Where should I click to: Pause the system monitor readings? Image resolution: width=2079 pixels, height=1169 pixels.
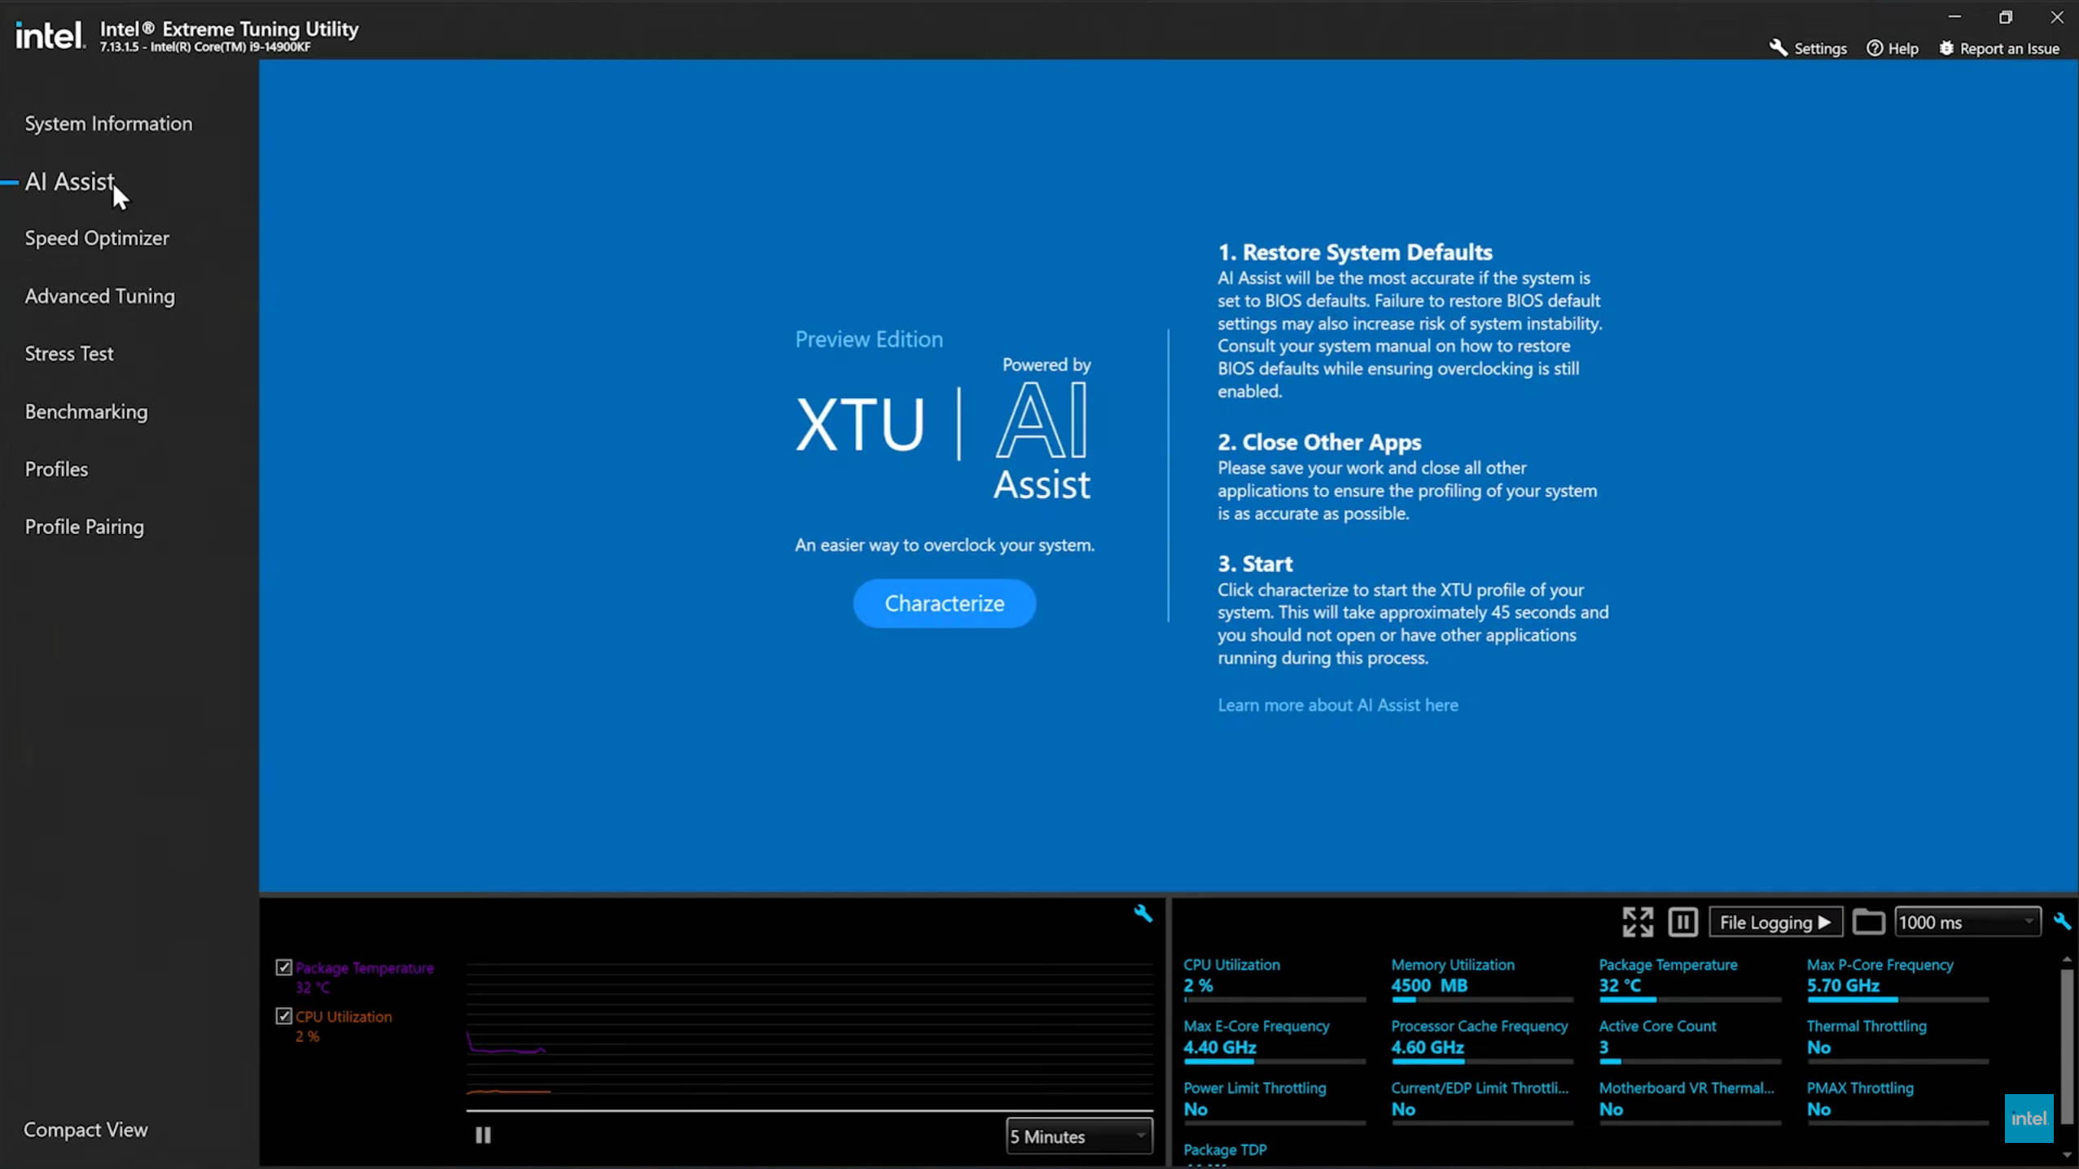coord(1682,922)
